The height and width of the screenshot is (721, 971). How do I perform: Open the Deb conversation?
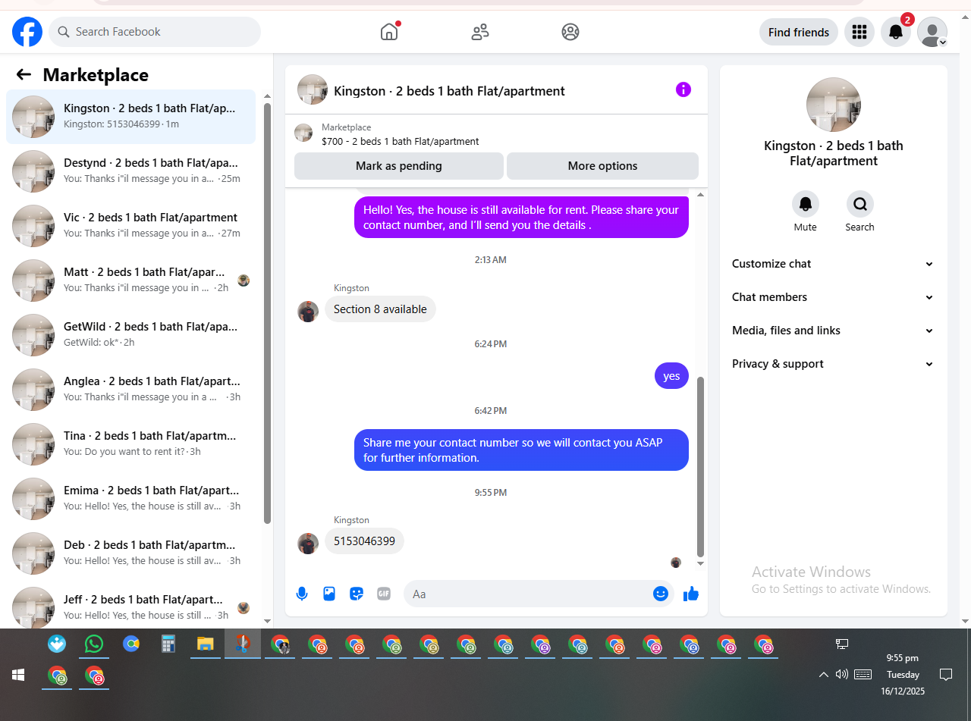click(130, 553)
